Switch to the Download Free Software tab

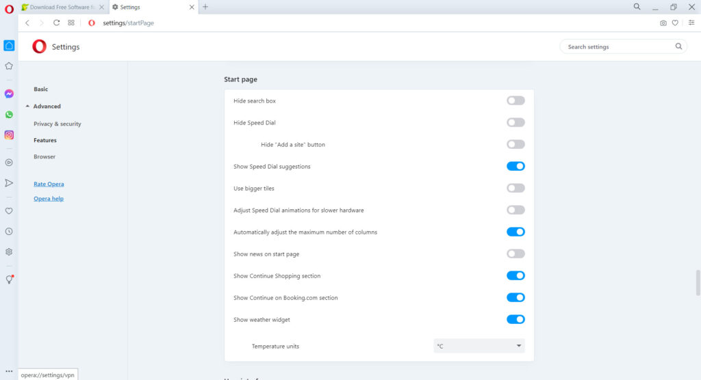(x=62, y=7)
